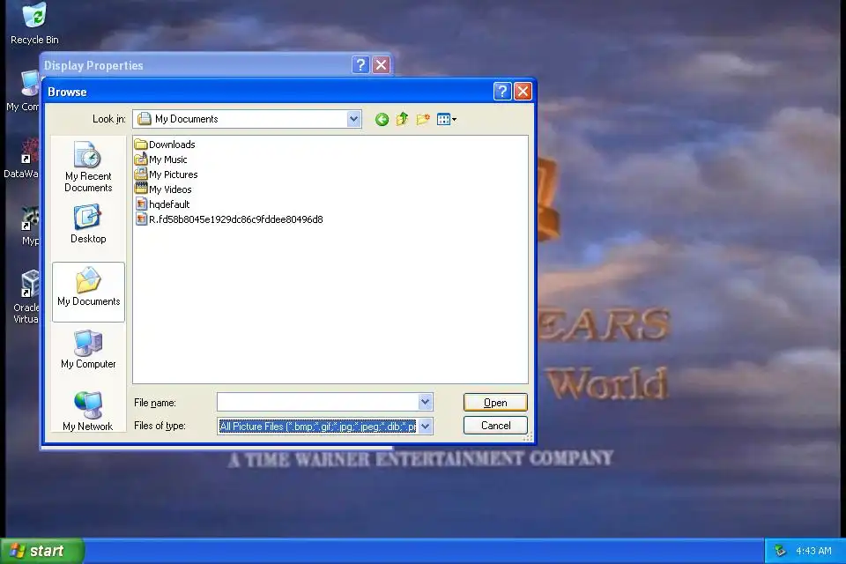This screenshot has width=846, height=564.
Task: Select the My Computer desktop icon
Action: 23,92
